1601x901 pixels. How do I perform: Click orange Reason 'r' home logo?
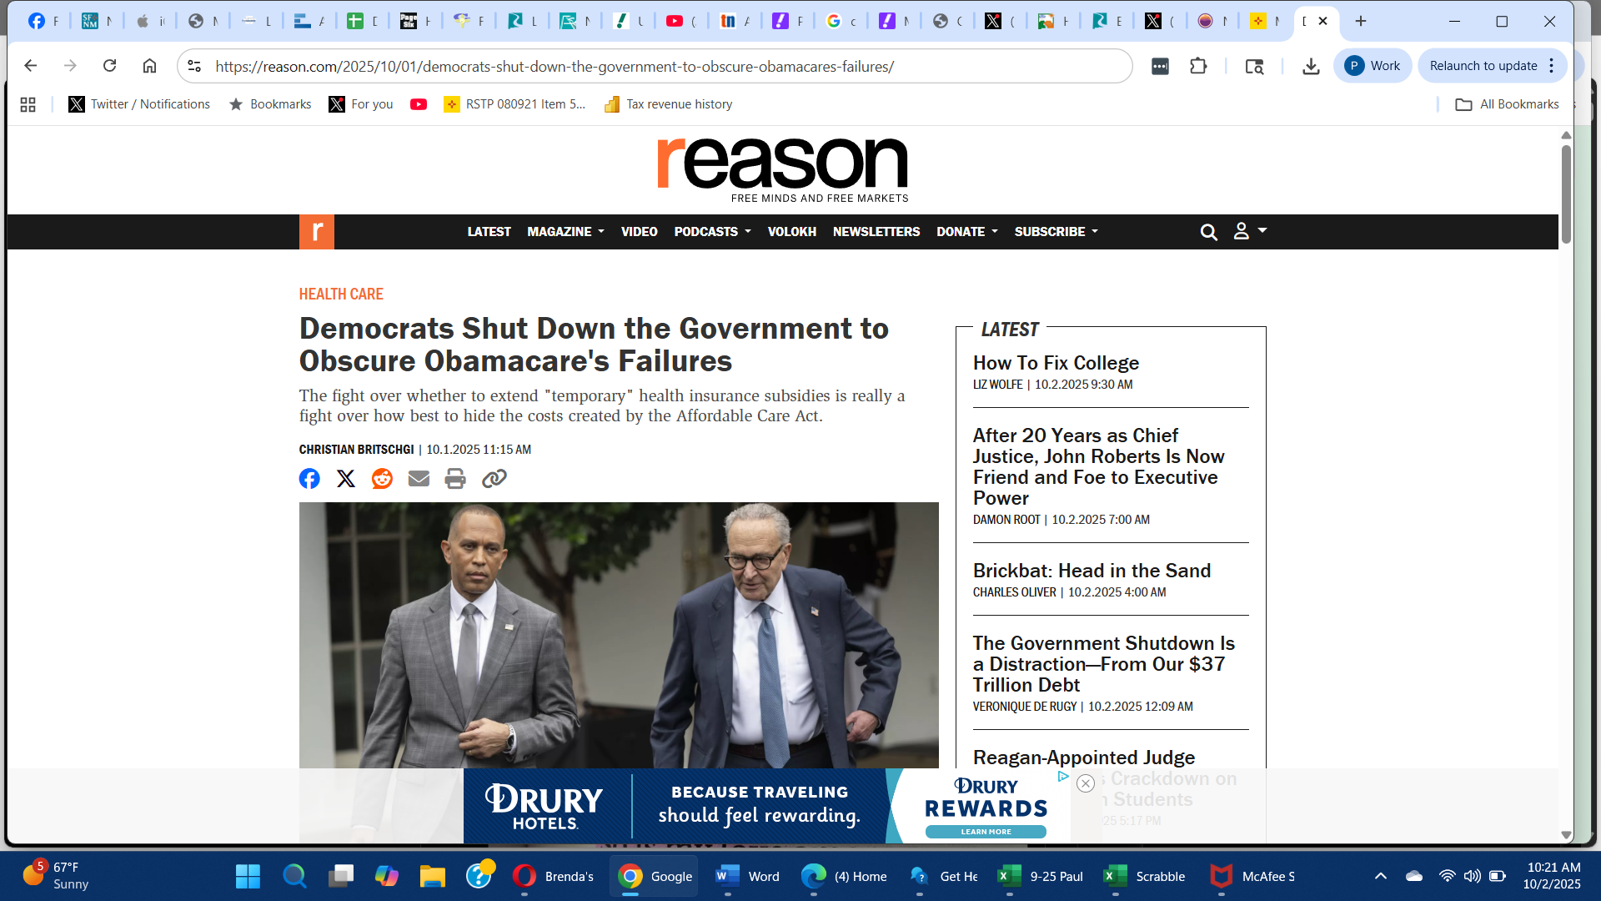(x=317, y=232)
